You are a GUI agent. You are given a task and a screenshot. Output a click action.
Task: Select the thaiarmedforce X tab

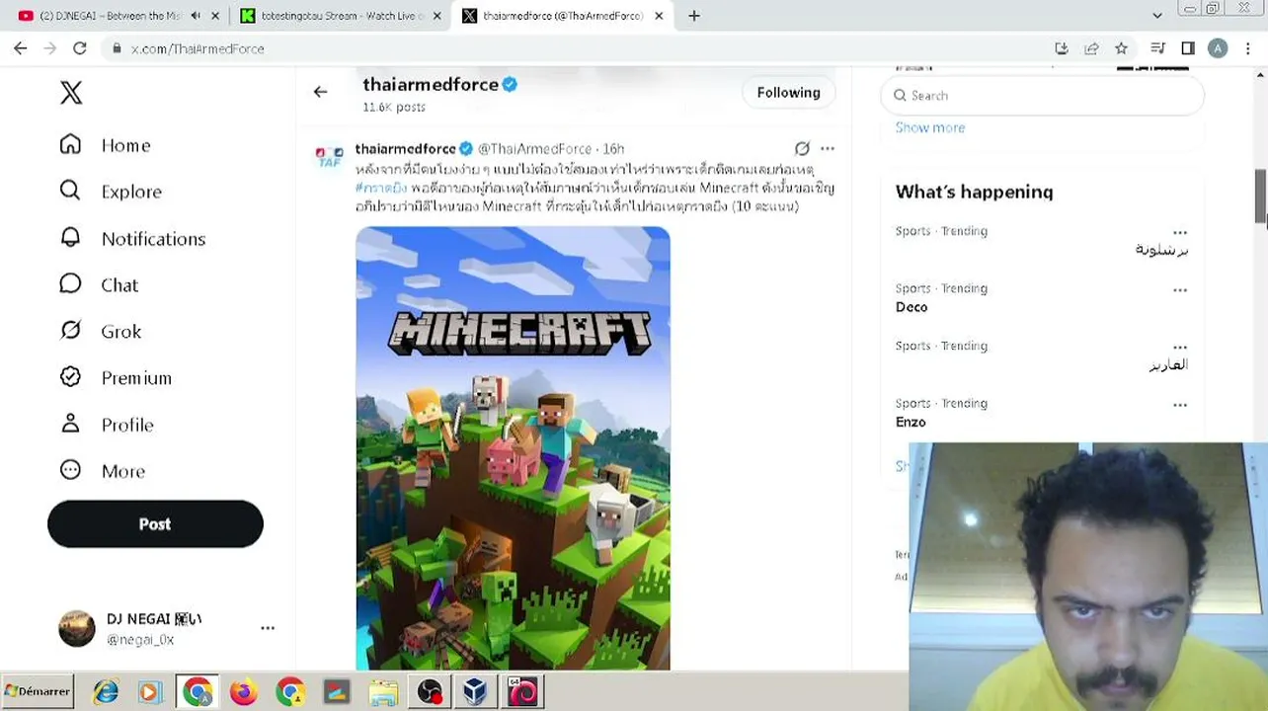(x=561, y=16)
